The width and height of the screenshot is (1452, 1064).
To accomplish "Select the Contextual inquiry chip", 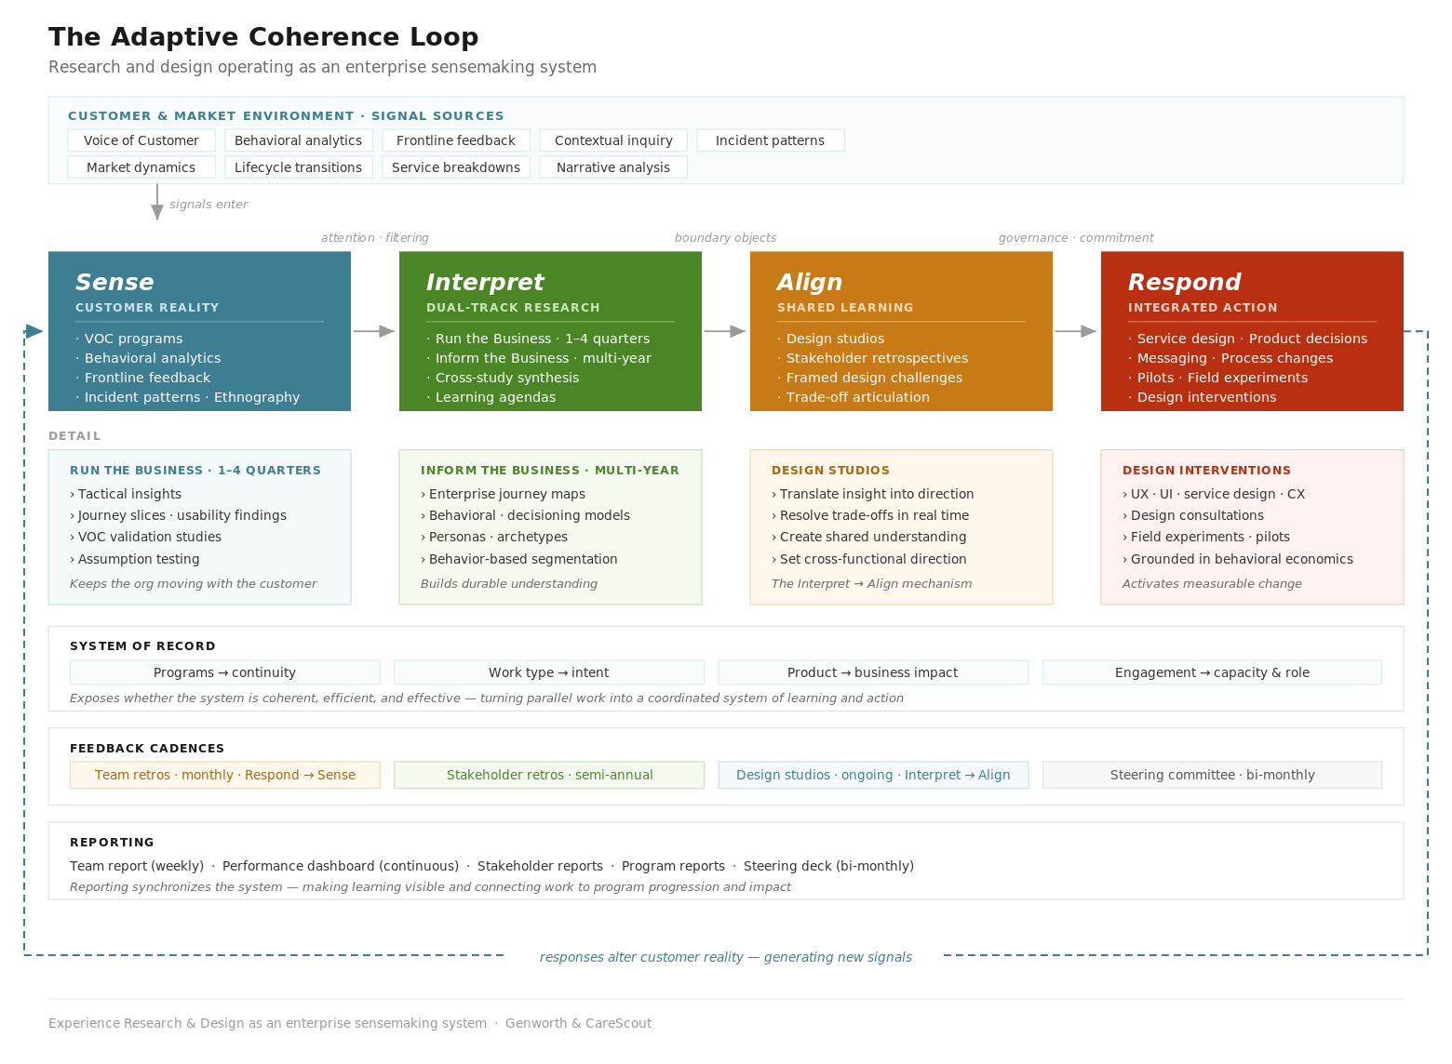I will point(613,140).
